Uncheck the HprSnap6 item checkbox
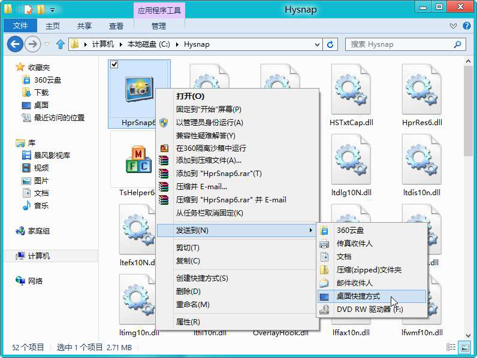This screenshot has height=358, width=477. click(114, 65)
